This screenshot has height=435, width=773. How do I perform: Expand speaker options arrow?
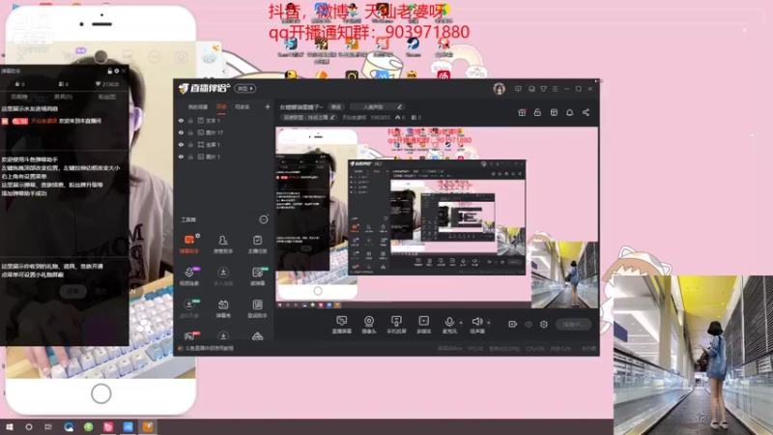coord(489,323)
